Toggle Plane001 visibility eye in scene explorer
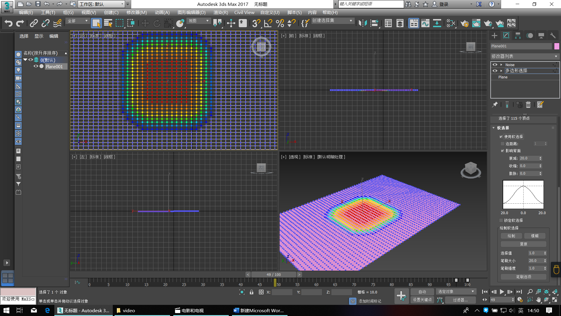 pos(36,66)
